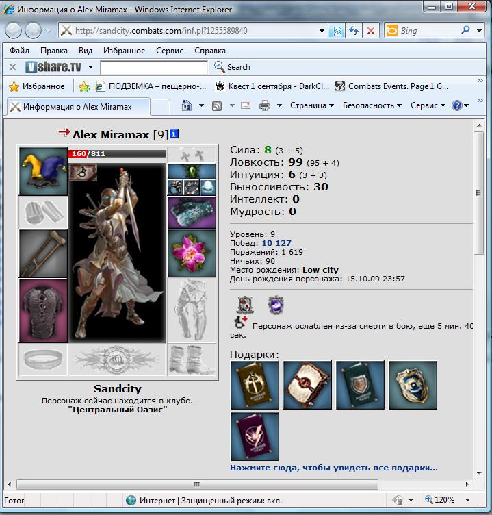Expand the vshare.tv toolbar dropdown
The image size is (492, 515).
[90, 67]
